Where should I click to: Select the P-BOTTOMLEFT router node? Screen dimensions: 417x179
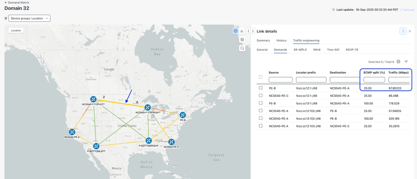(x=96, y=146)
